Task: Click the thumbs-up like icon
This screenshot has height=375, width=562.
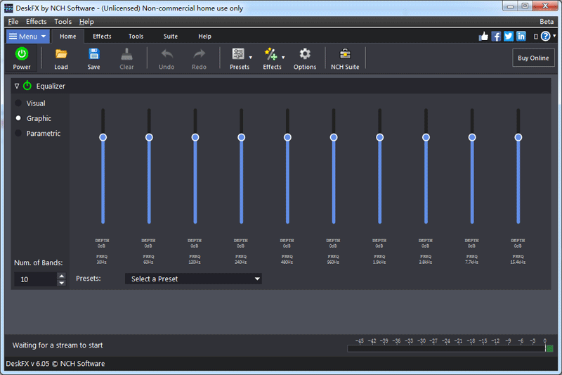Action: click(483, 37)
